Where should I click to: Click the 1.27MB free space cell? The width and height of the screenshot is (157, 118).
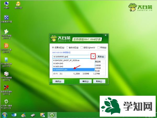tap(97, 74)
